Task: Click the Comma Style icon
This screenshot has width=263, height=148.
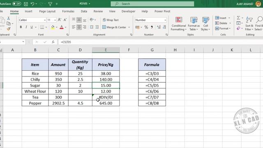Action: pos(152,27)
